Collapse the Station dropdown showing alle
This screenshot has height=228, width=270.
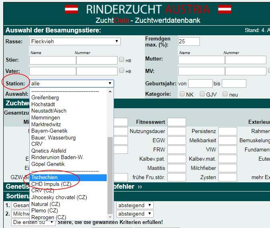(x=72, y=84)
